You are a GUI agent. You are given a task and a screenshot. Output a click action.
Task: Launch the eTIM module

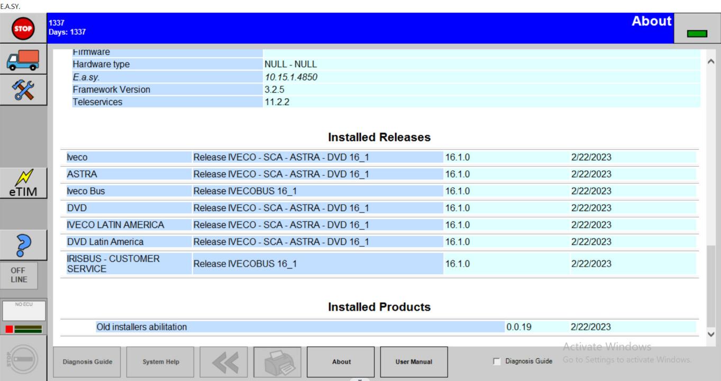click(23, 183)
